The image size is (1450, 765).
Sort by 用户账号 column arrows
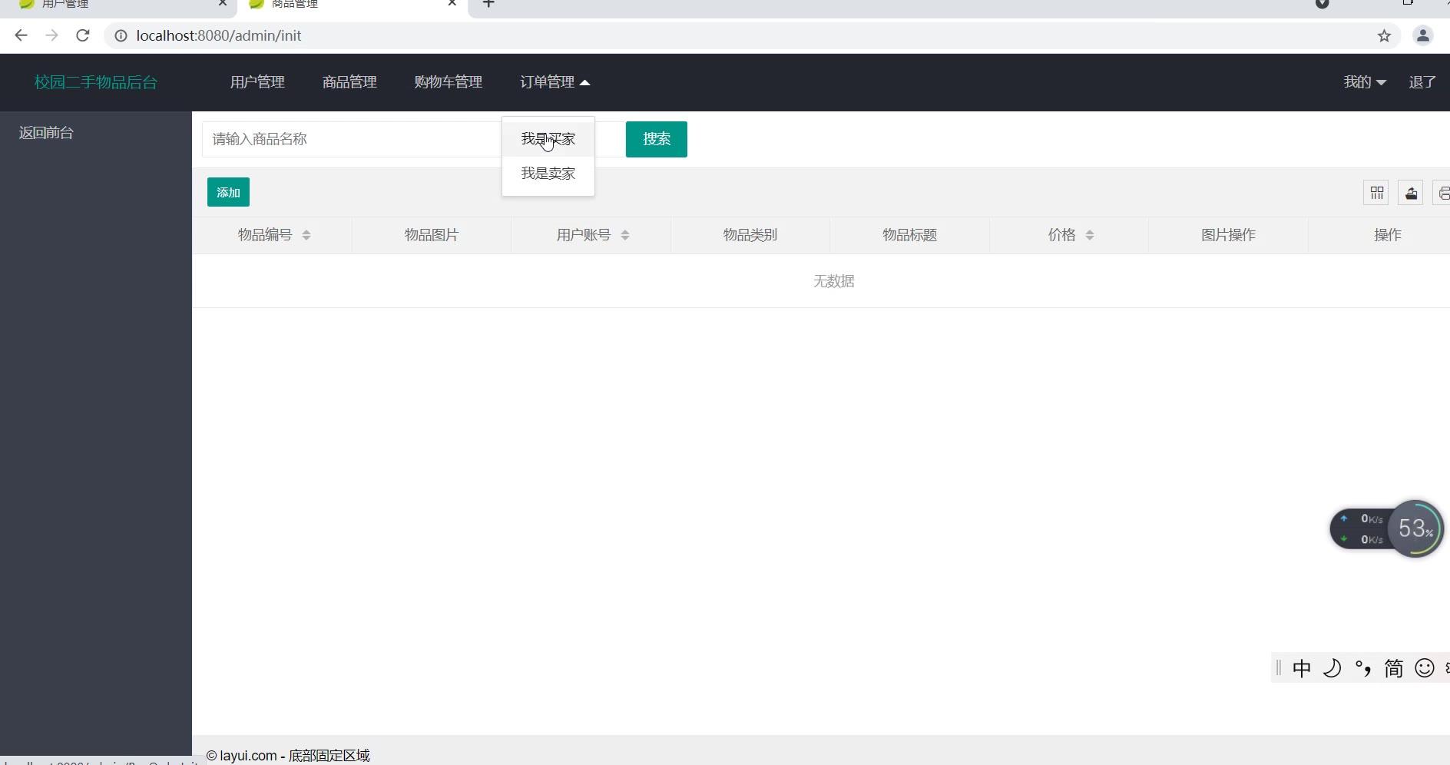[x=625, y=235]
